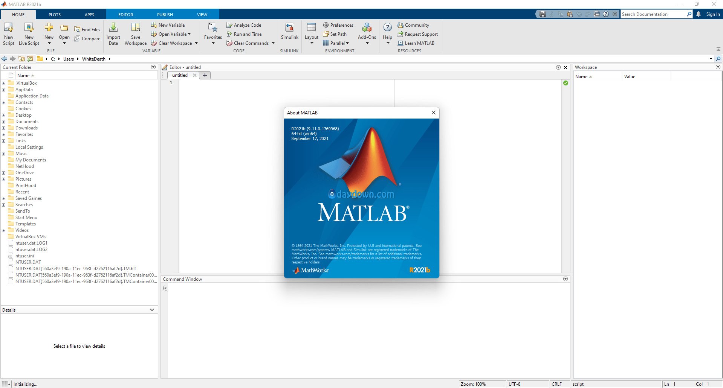Image resolution: width=723 pixels, height=388 pixels.
Task: Open the Import Data tool
Action: (x=113, y=34)
